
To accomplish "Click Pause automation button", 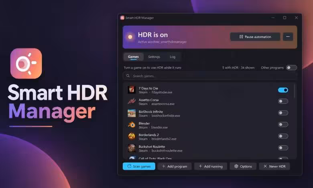I will 255,37.
